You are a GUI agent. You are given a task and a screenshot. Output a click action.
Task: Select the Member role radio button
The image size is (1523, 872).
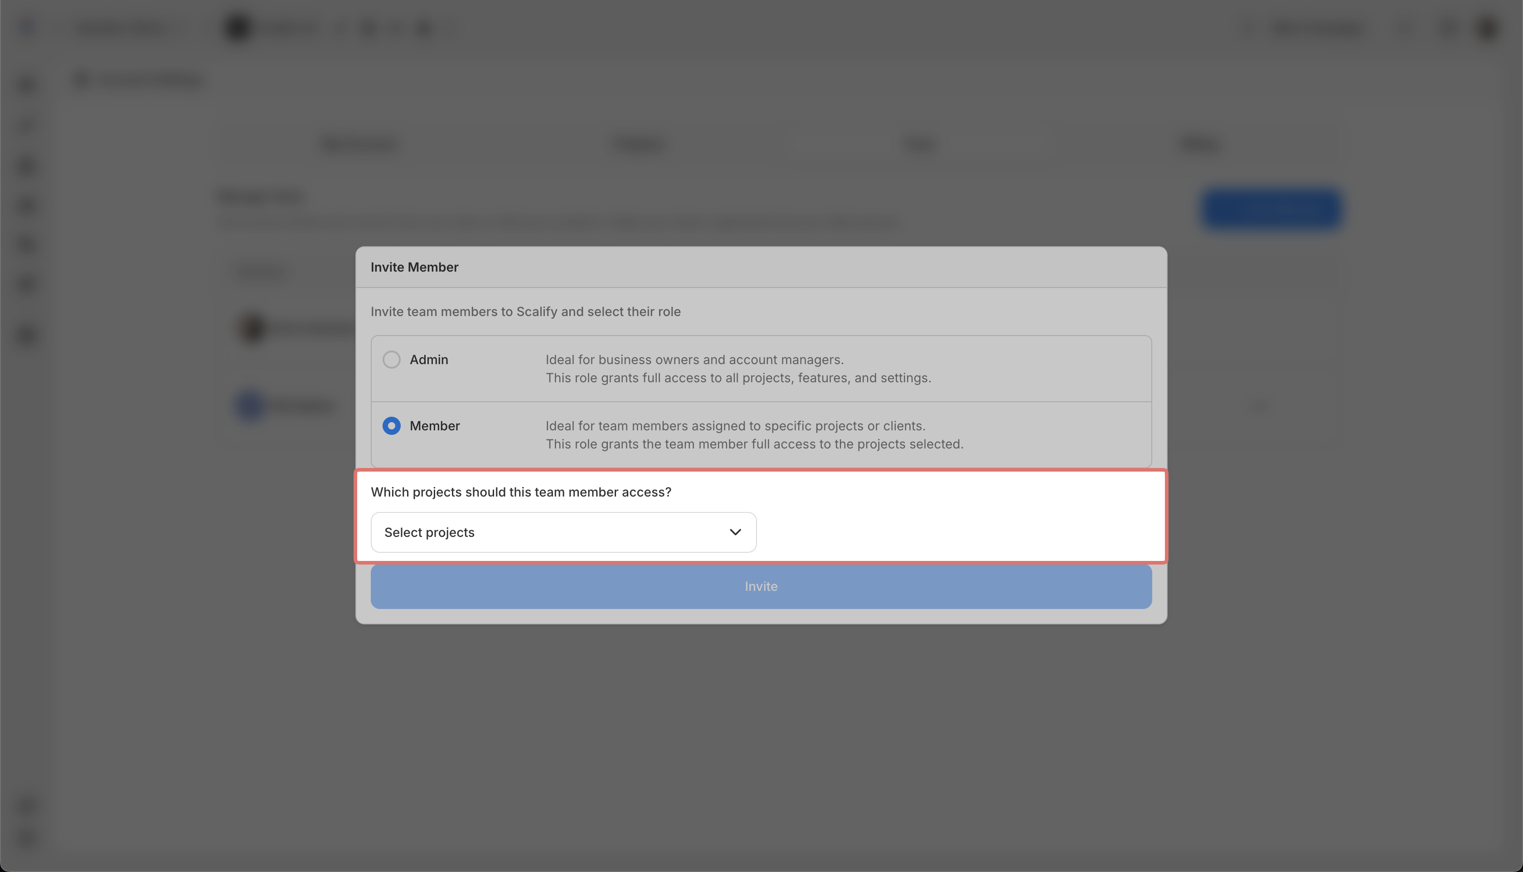coord(392,426)
